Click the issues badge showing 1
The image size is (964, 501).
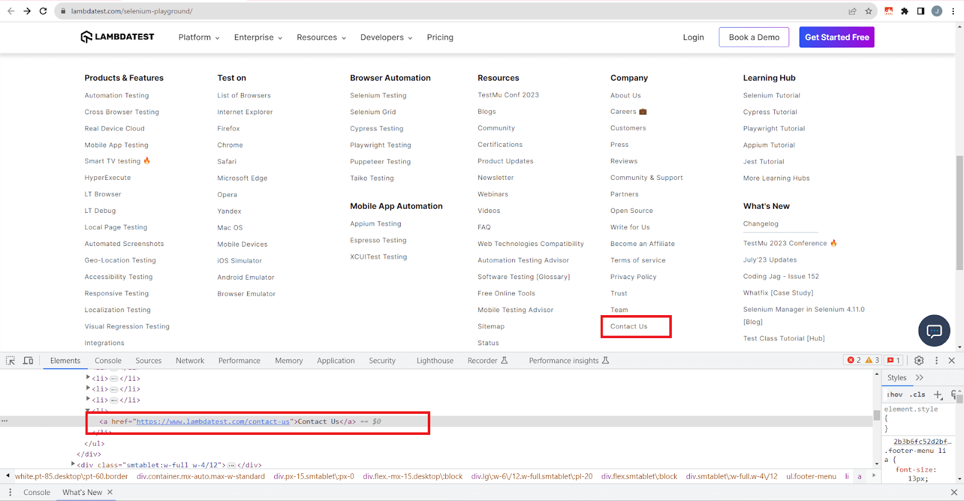coord(894,360)
